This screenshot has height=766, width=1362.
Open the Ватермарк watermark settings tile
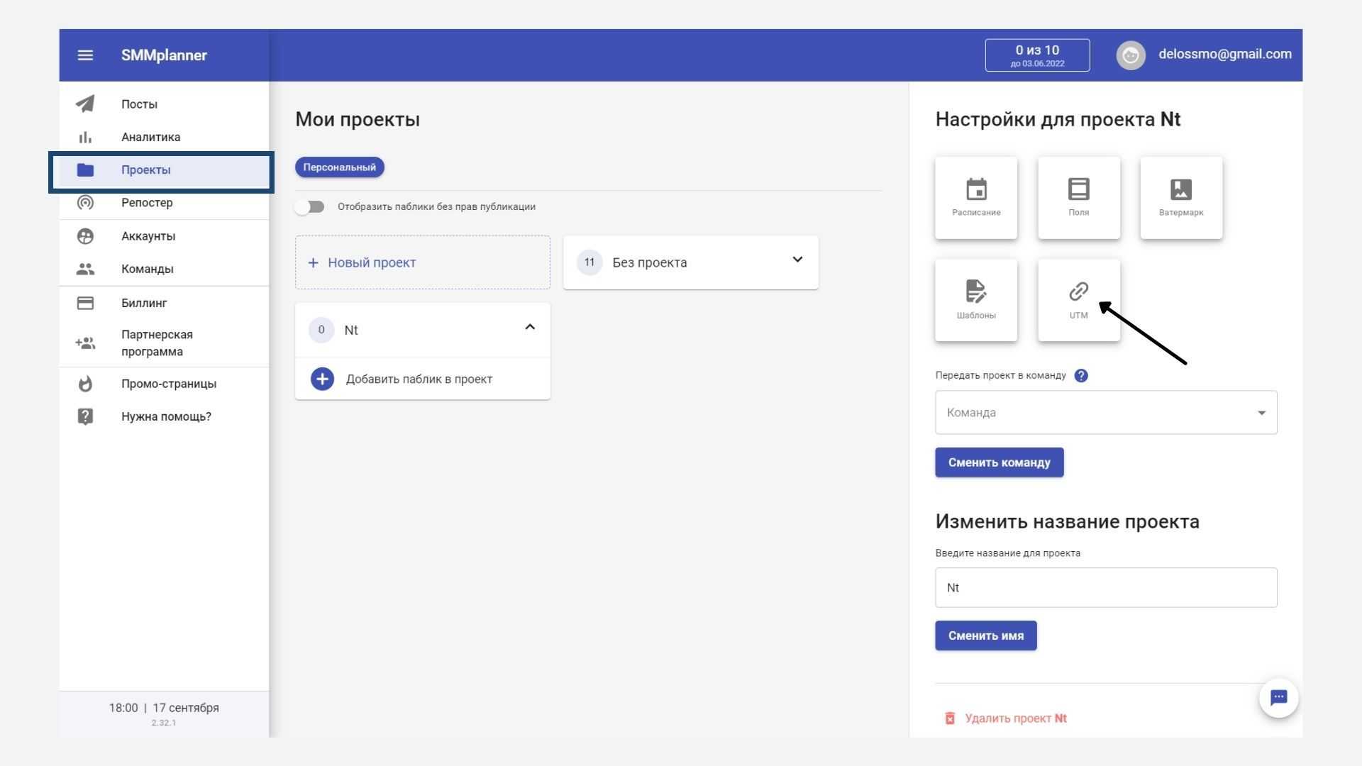(x=1181, y=198)
